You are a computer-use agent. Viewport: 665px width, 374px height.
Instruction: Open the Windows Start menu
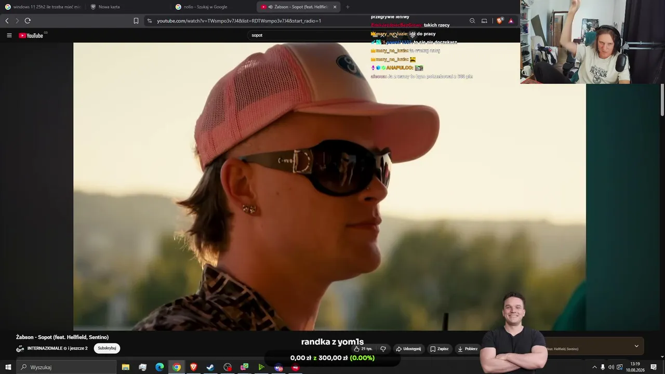[x=8, y=367]
